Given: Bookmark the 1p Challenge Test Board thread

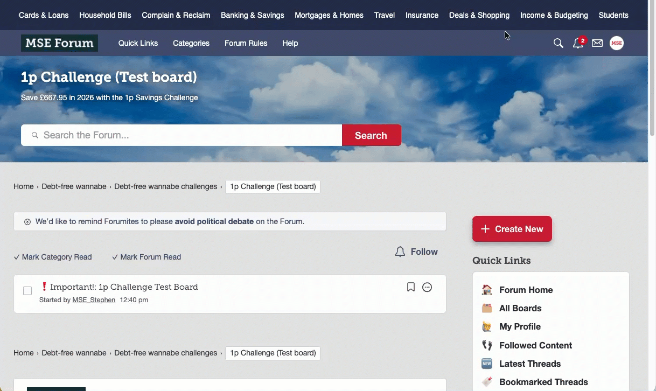Looking at the screenshot, I should tap(411, 287).
